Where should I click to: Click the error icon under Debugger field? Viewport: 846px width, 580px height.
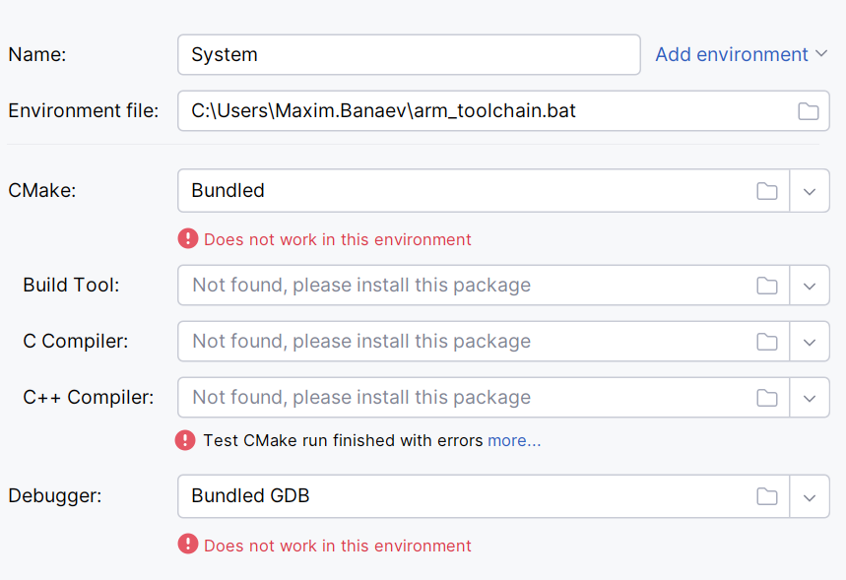coord(188,546)
